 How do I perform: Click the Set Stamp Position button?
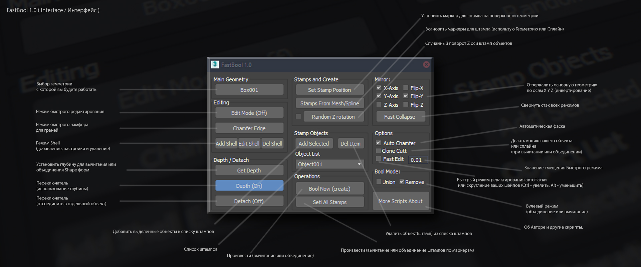point(330,90)
